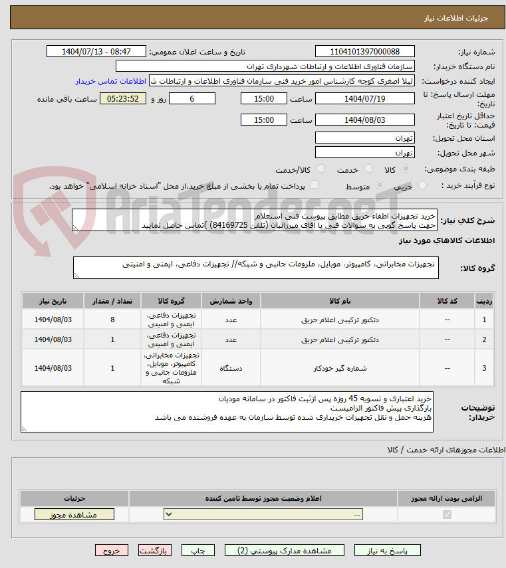Select the 'متوسط' purchase type radio
This screenshot has width=506, height=568.
point(380,185)
